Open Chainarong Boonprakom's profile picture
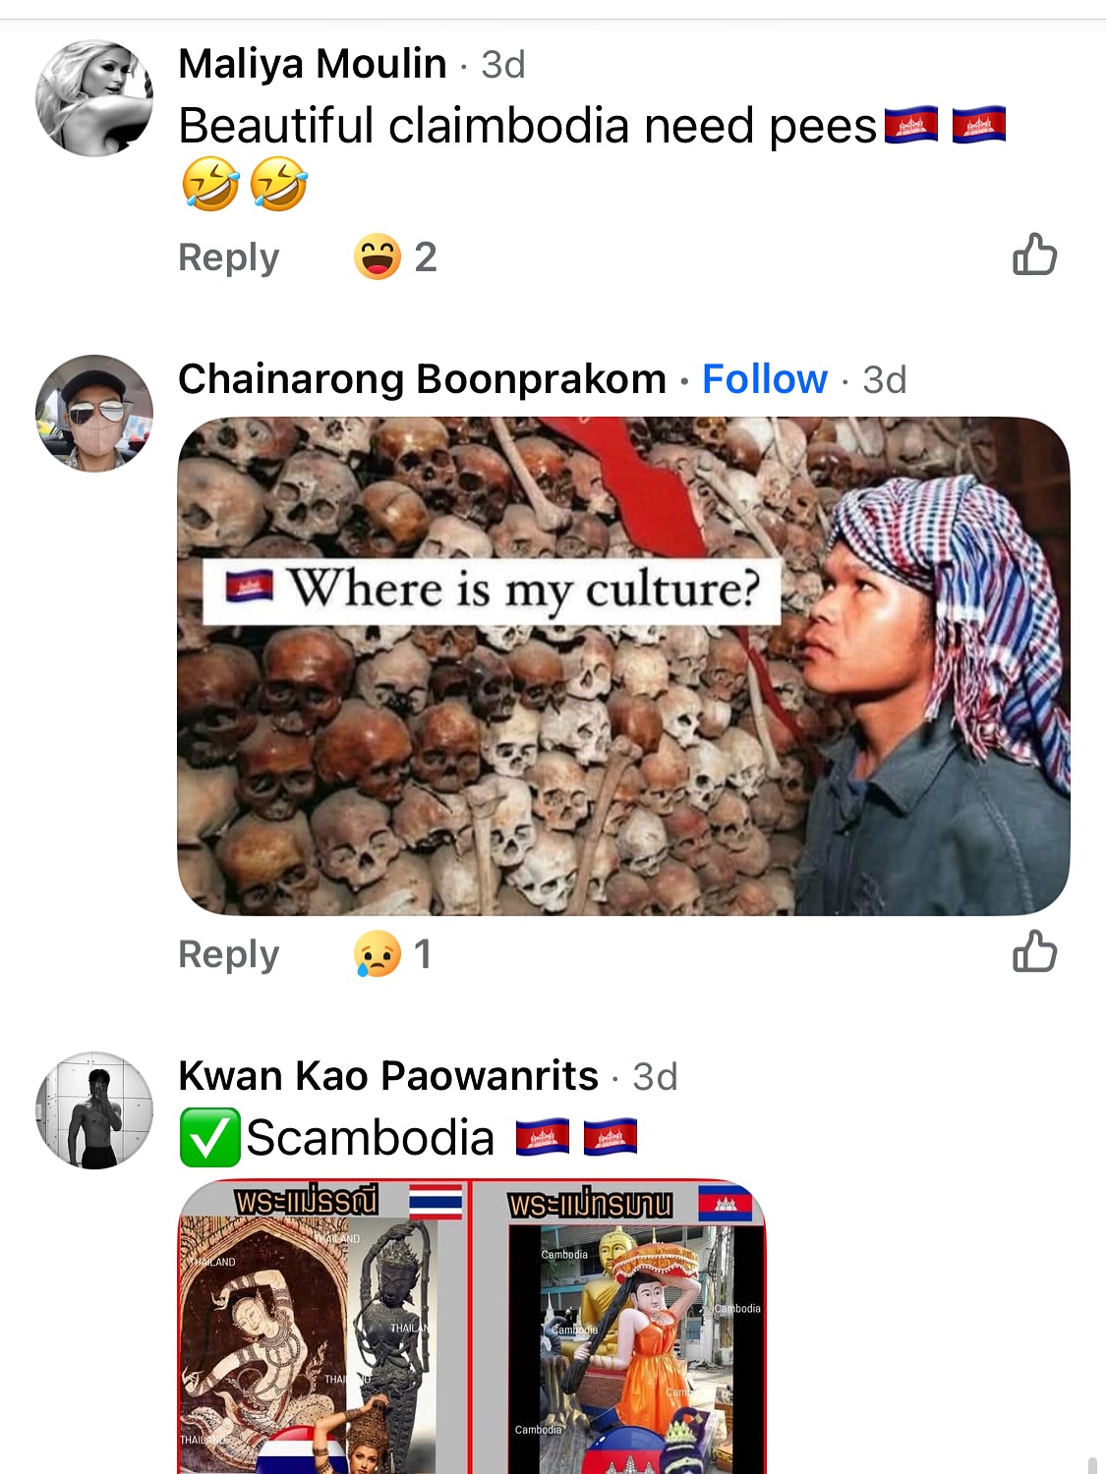 pyautogui.click(x=94, y=413)
